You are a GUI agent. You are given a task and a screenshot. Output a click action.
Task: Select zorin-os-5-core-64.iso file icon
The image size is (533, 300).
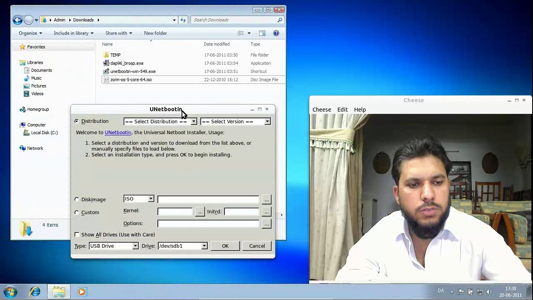(106, 80)
